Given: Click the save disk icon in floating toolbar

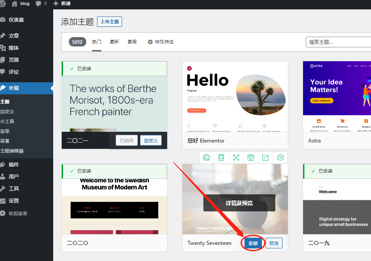Looking at the screenshot, I should point(251,158).
